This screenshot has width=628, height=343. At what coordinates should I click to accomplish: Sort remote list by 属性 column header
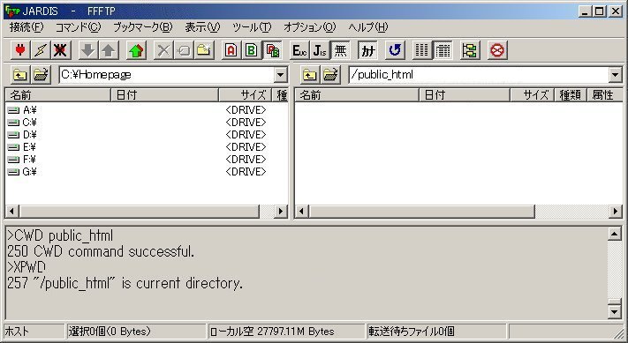605,95
